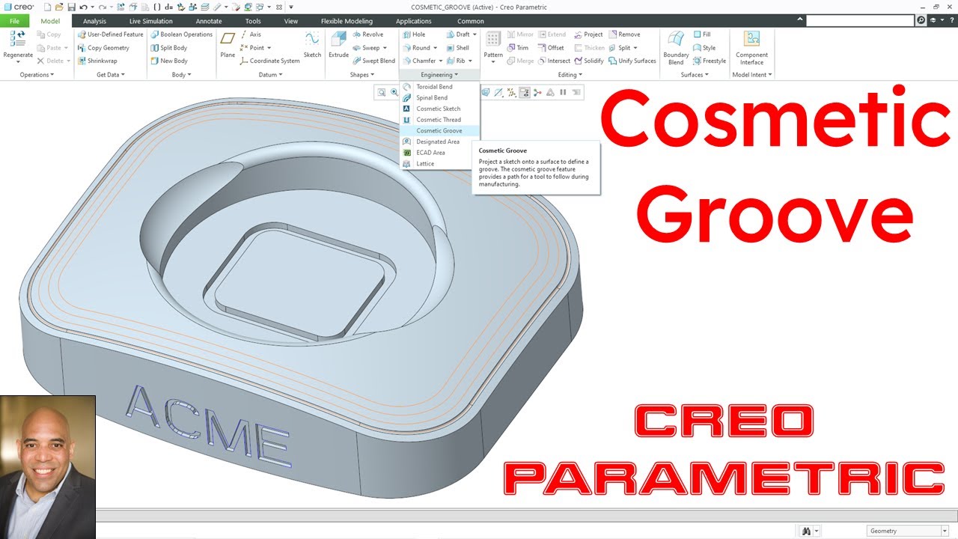The image size is (958, 539).
Task: Click the Regenerate icon
Action: [x=17, y=40]
